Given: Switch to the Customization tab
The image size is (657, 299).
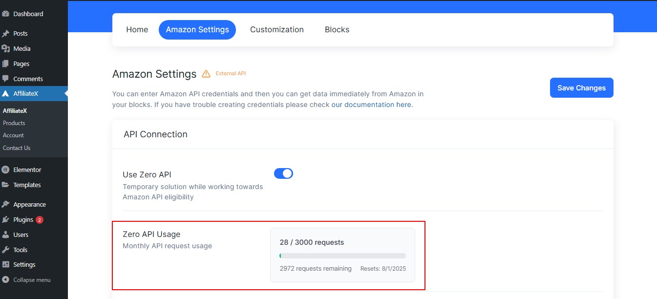Looking at the screenshot, I should tap(277, 29).
